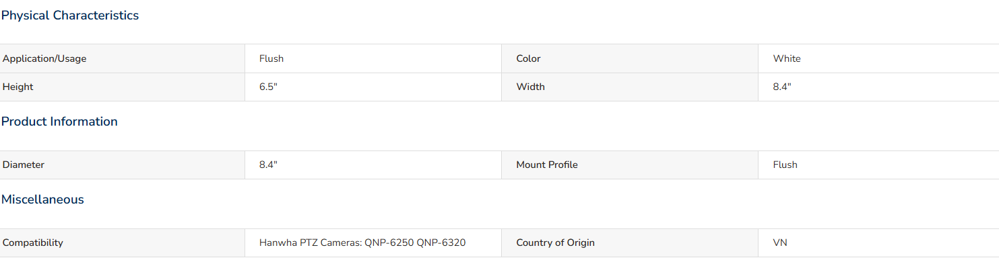Click the Miscellaneous section heading
Viewport: 999px width, 260px height.
42,200
